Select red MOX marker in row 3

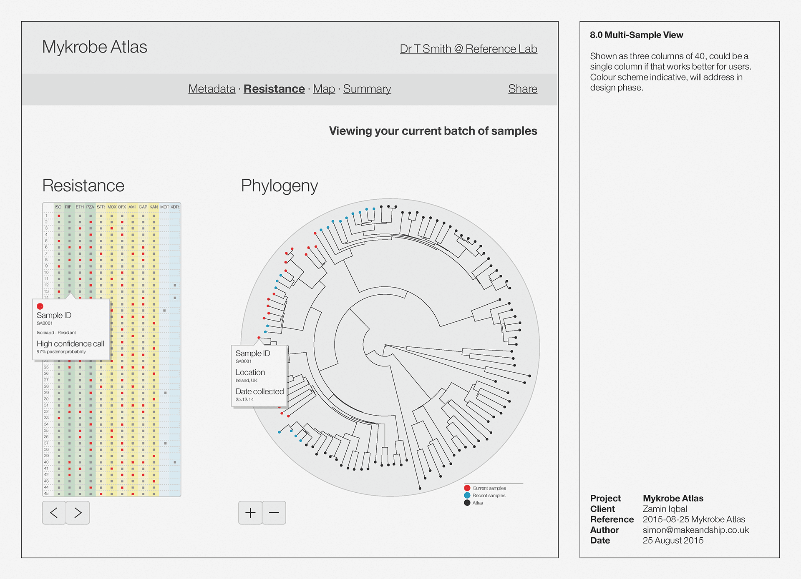pyautogui.click(x=112, y=228)
